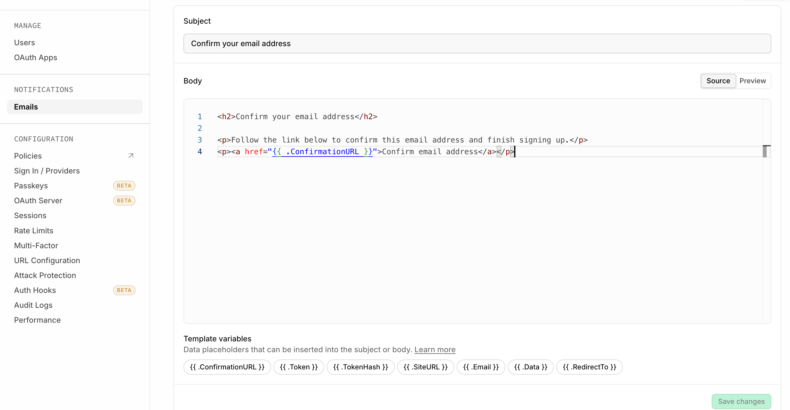Click the Save changes button
790x410 pixels.
pyautogui.click(x=741, y=402)
